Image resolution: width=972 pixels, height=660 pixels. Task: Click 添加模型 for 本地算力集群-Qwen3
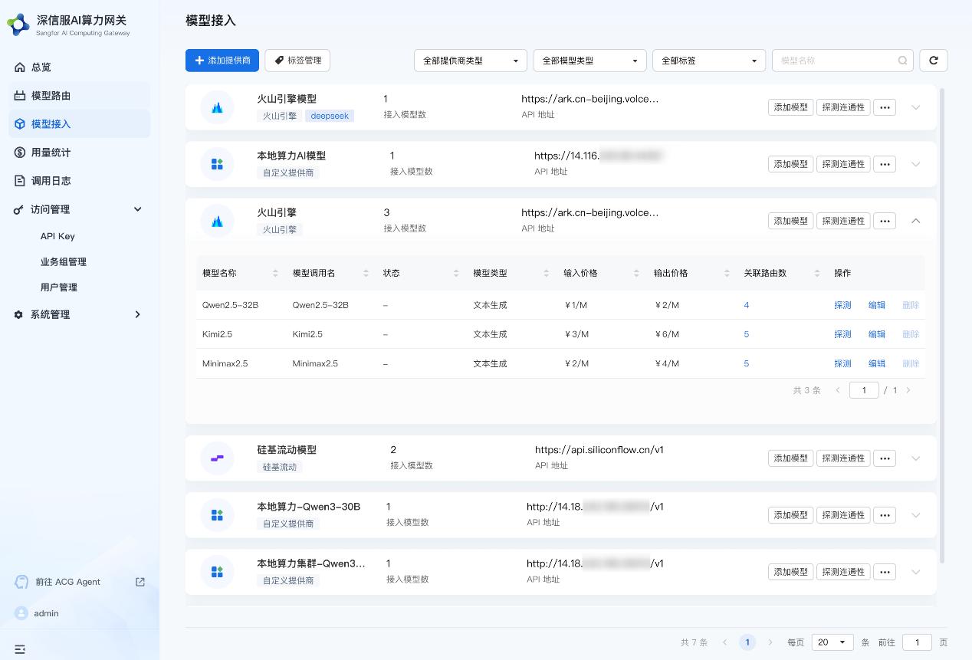pyautogui.click(x=790, y=572)
